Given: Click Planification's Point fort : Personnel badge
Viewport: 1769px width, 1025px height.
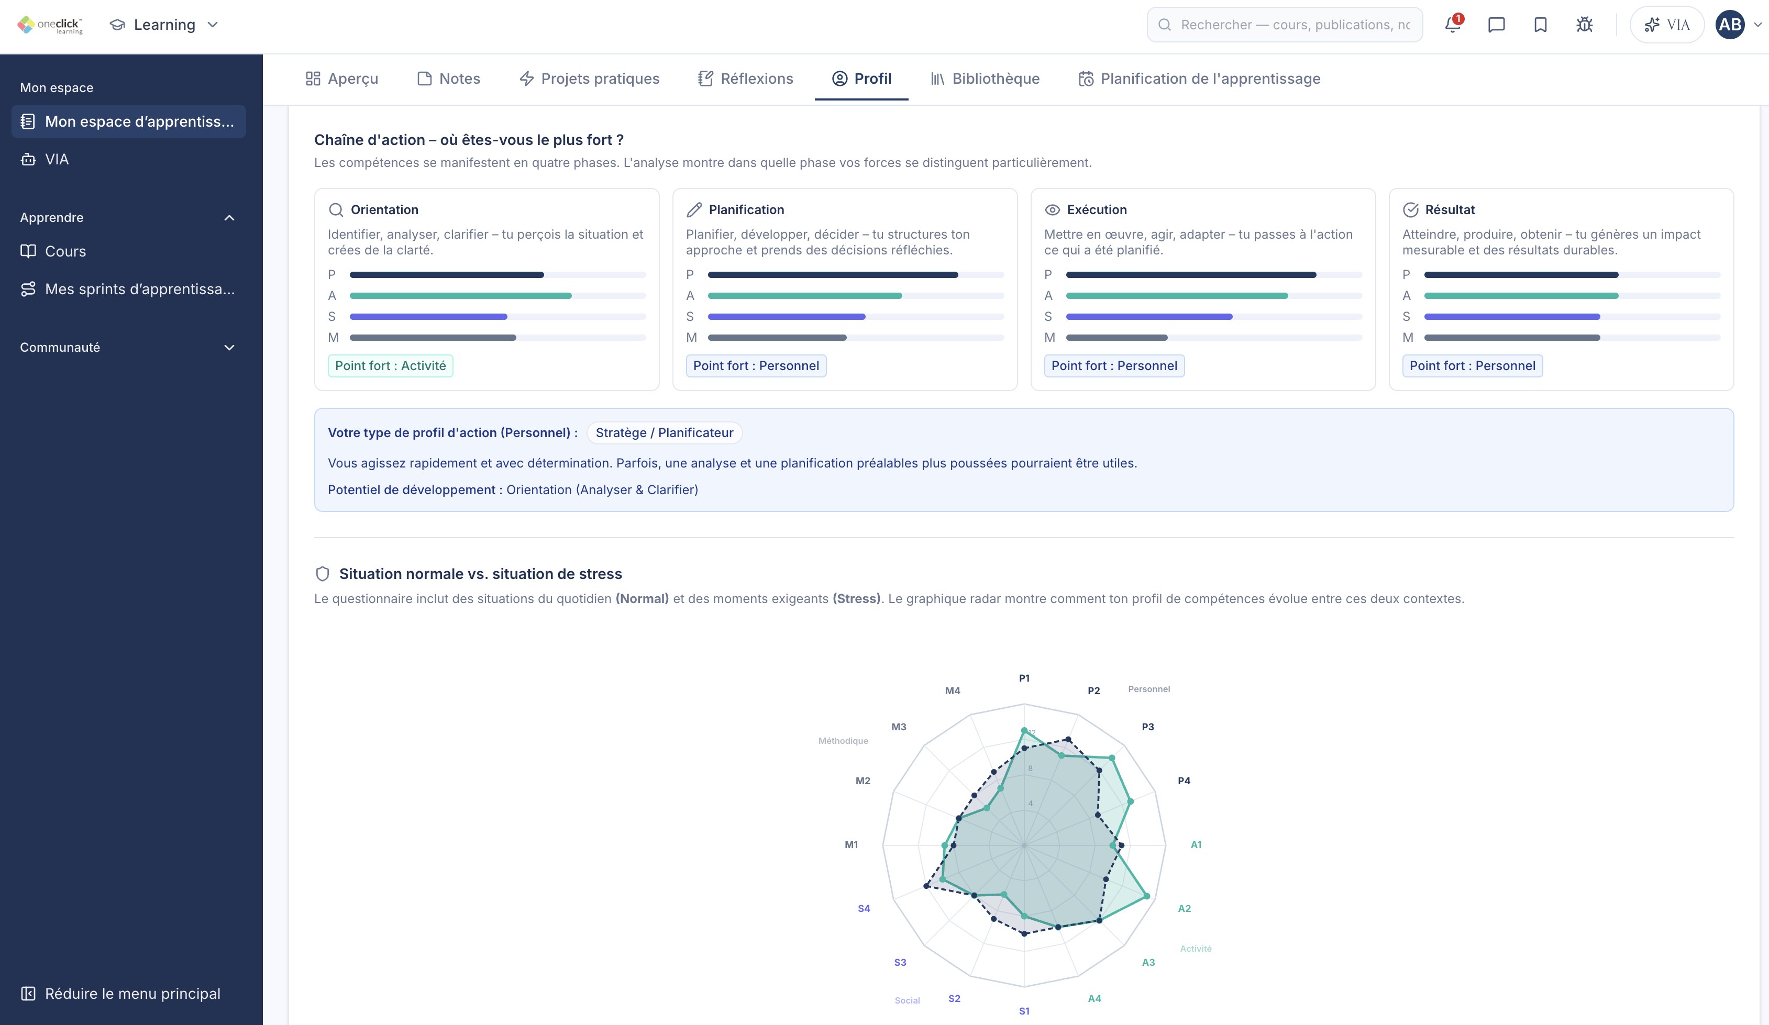Looking at the screenshot, I should 756,365.
